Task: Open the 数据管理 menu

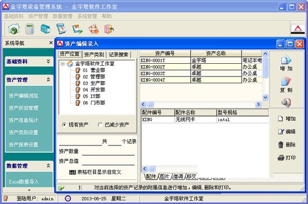Action: click(63, 16)
